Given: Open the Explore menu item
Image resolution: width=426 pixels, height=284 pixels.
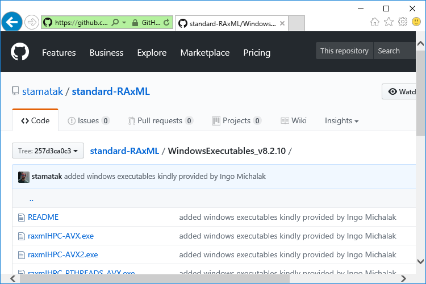Looking at the screenshot, I should pos(152,52).
